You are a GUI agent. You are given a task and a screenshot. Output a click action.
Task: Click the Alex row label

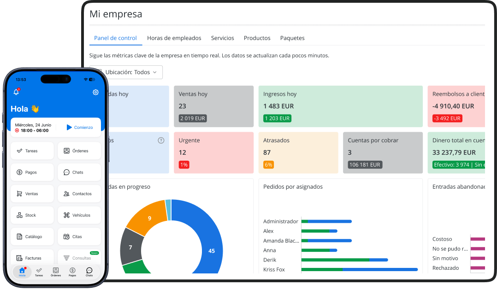pyautogui.click(x=268, y=231)
